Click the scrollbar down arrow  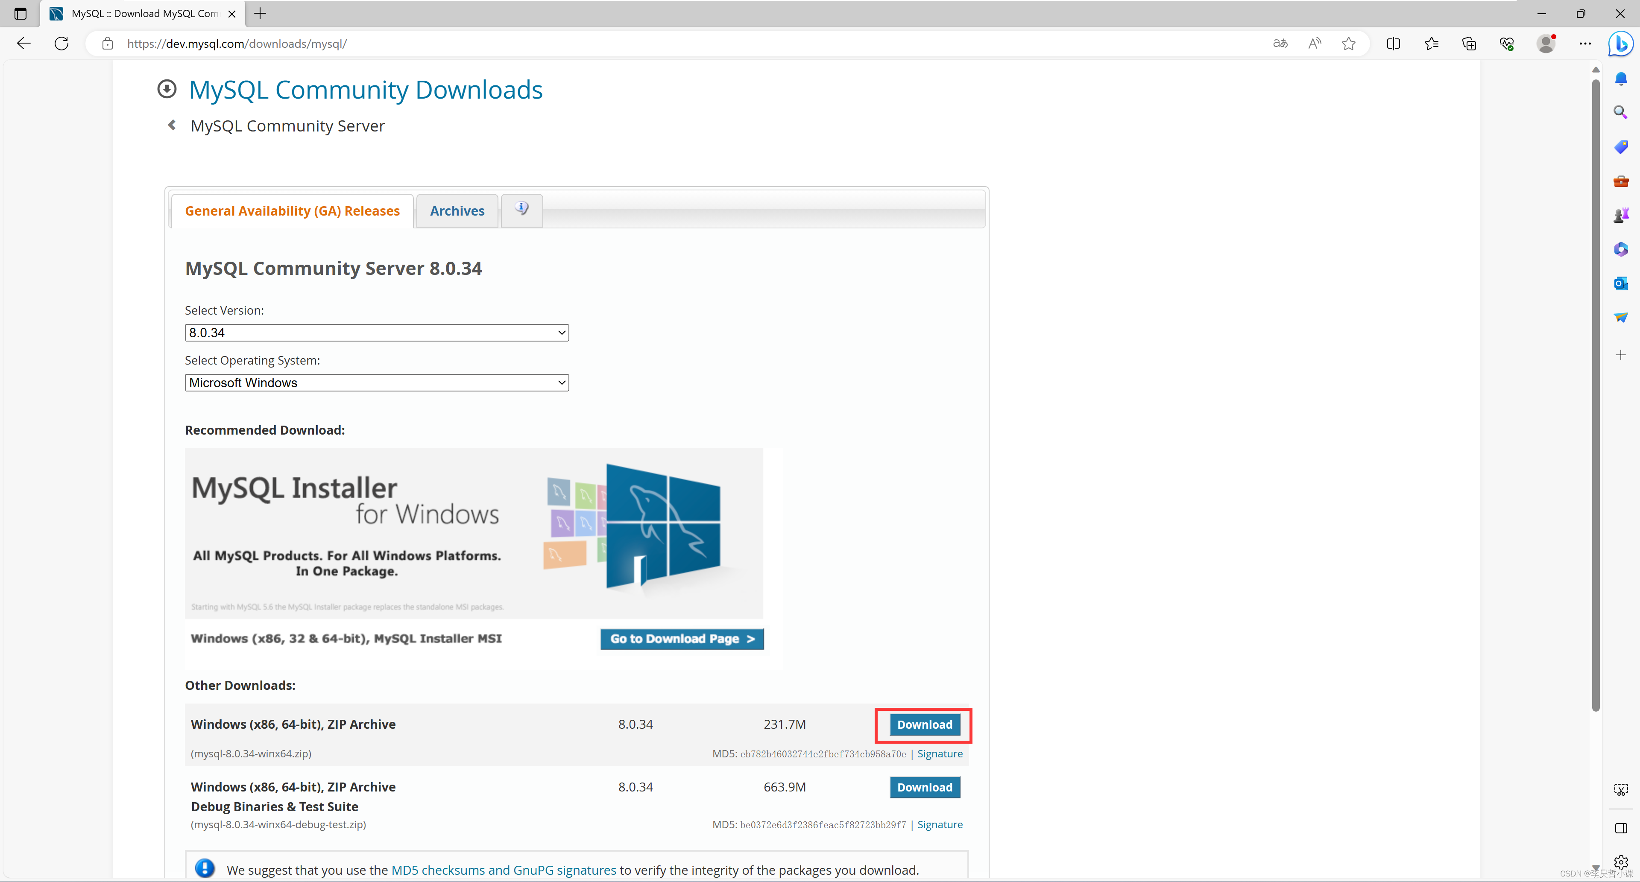click(1596, 867)
